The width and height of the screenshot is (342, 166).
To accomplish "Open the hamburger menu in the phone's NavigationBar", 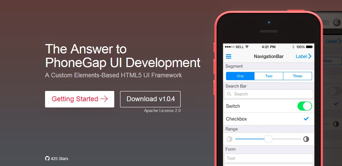I will [229, 56].
